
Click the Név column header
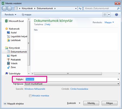click(36, 30)
